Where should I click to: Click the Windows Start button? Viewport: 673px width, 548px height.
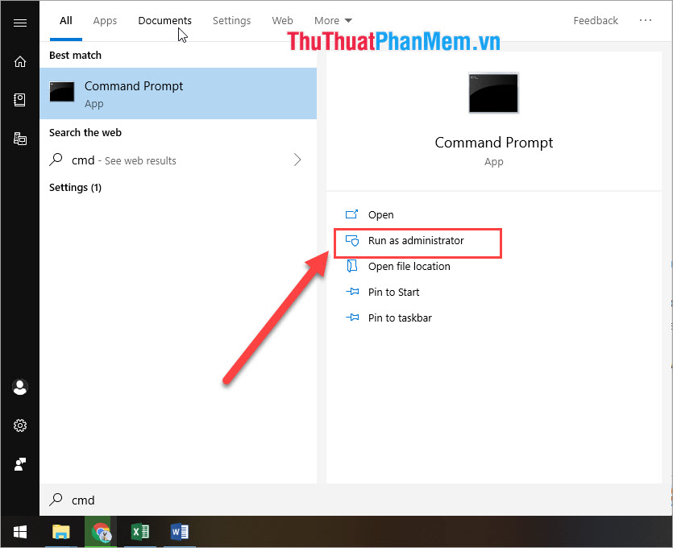coord(19,532)
